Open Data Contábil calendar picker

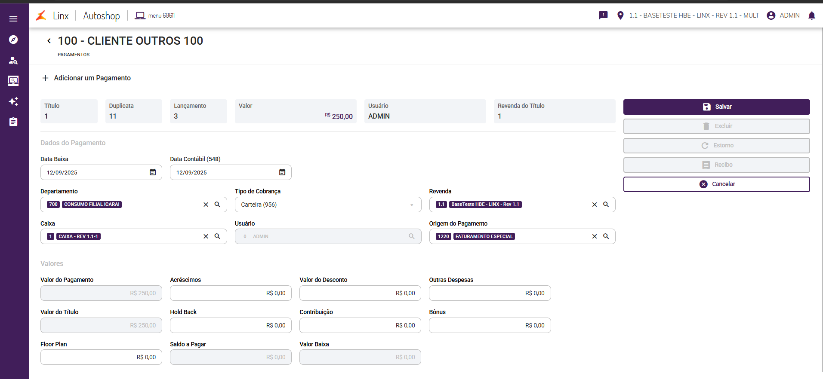pyautogui.click(x=282, y=172)
